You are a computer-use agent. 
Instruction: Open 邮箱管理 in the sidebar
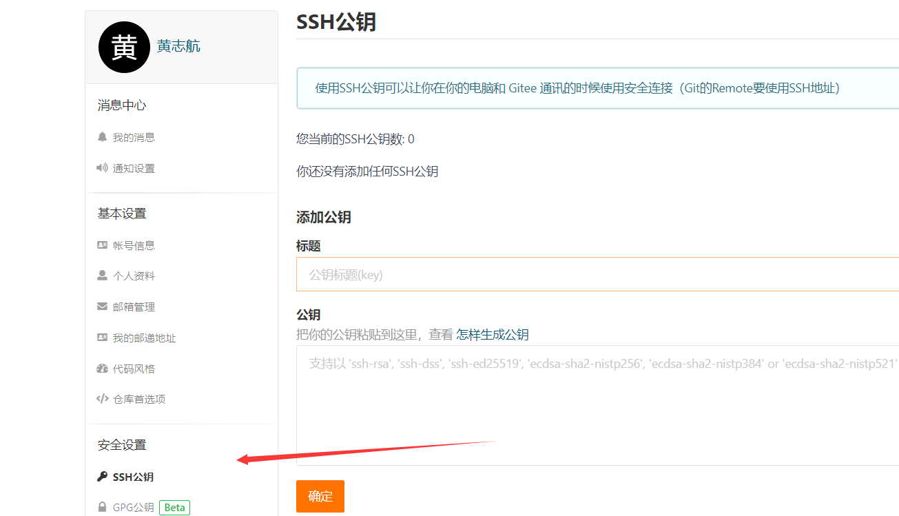[134, 307]
